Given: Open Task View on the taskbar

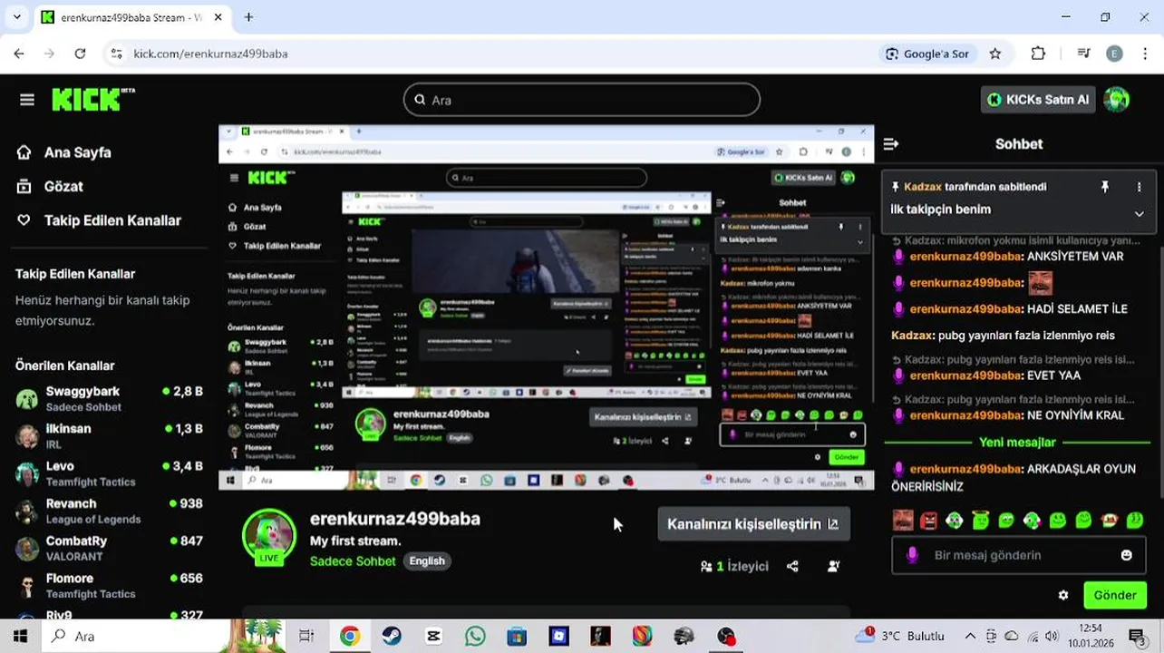Looking at the screenshot, I should [306, 636].
